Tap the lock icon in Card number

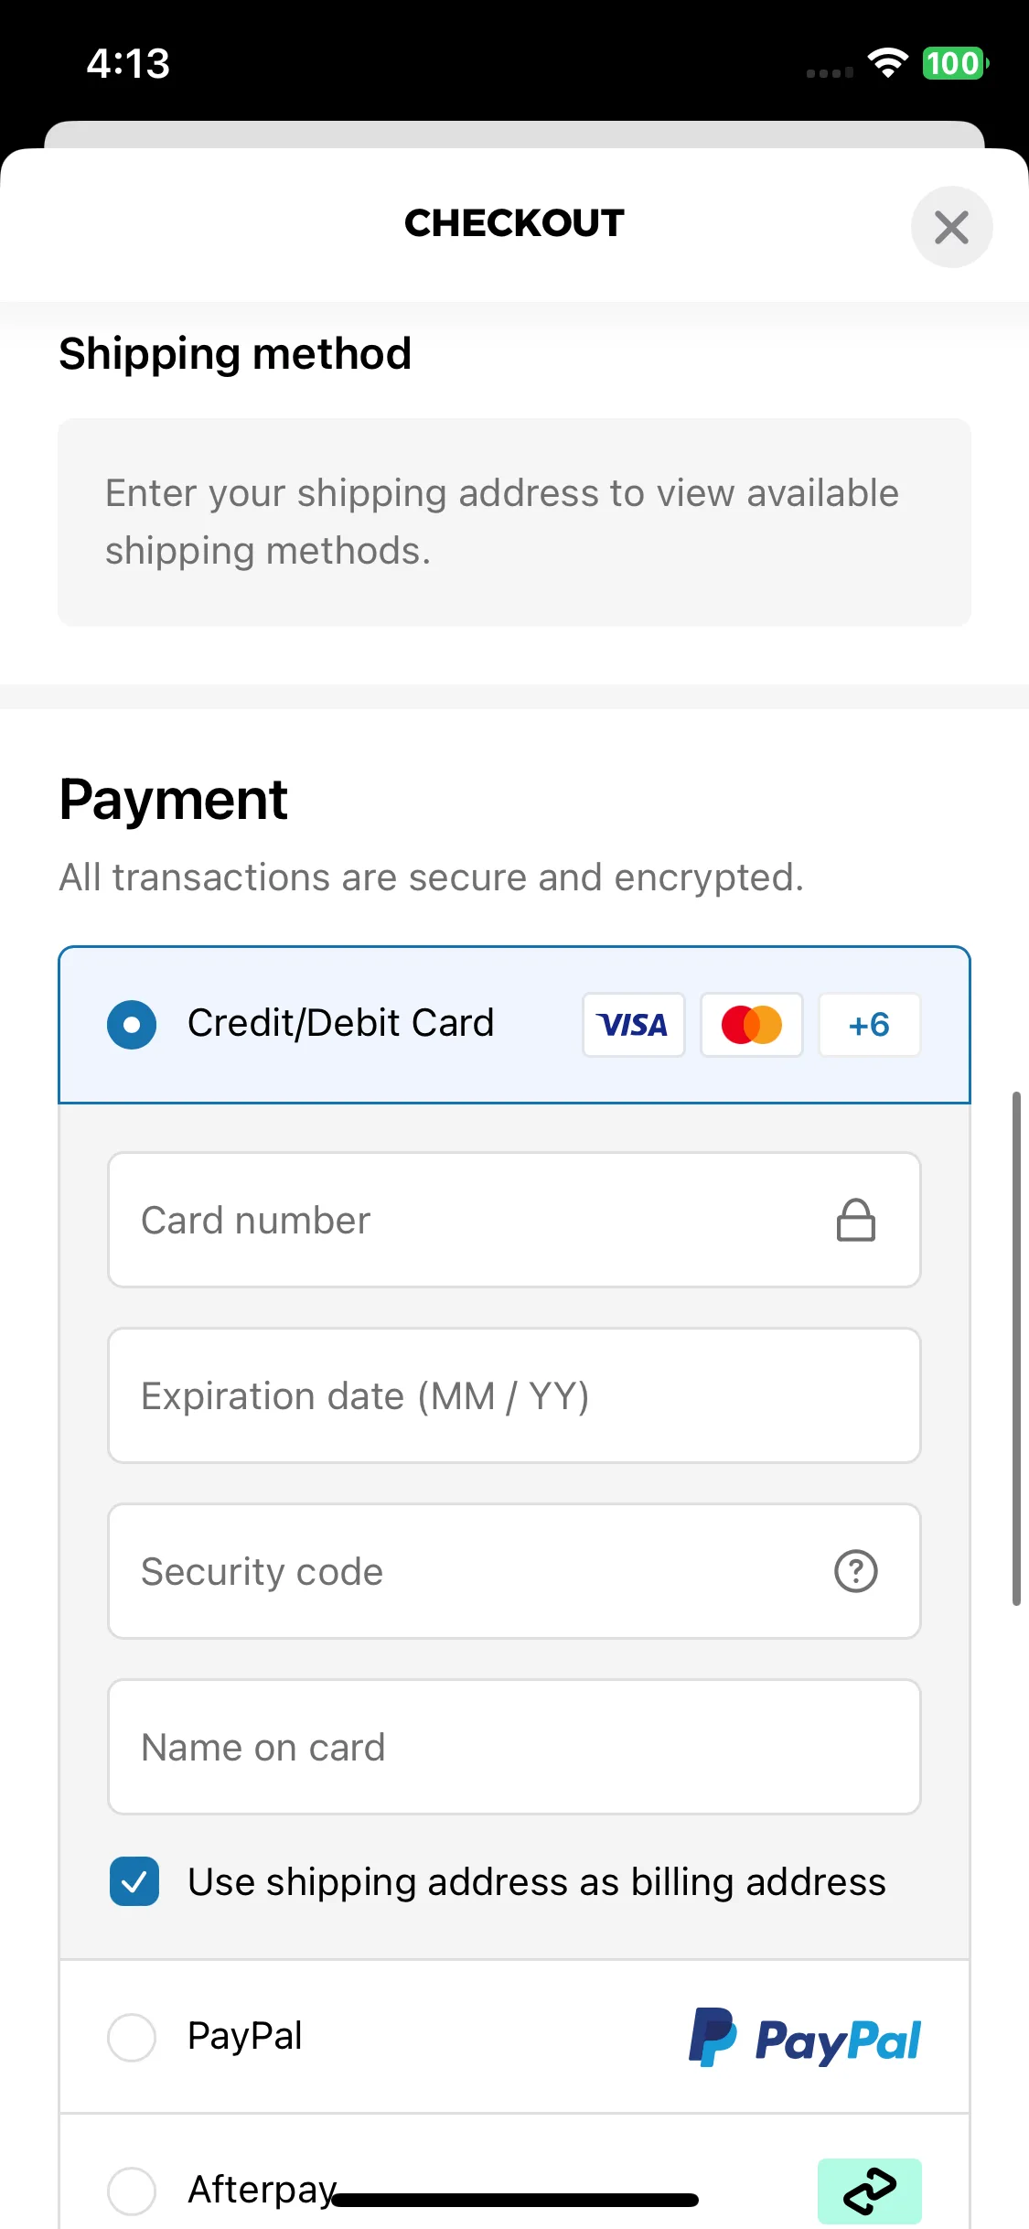pyautogui.click(x=856, y=1220)
